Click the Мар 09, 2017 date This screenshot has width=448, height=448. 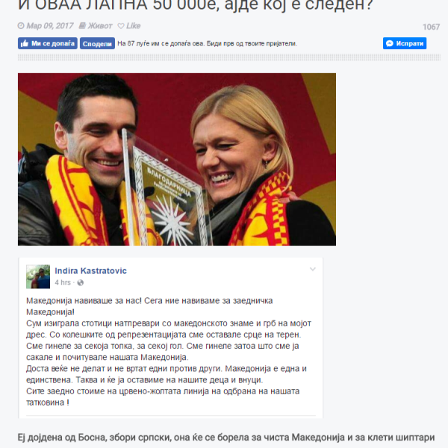(50, 26)
